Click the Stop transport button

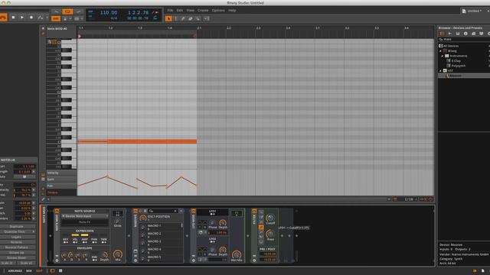[x=13, y=18]
